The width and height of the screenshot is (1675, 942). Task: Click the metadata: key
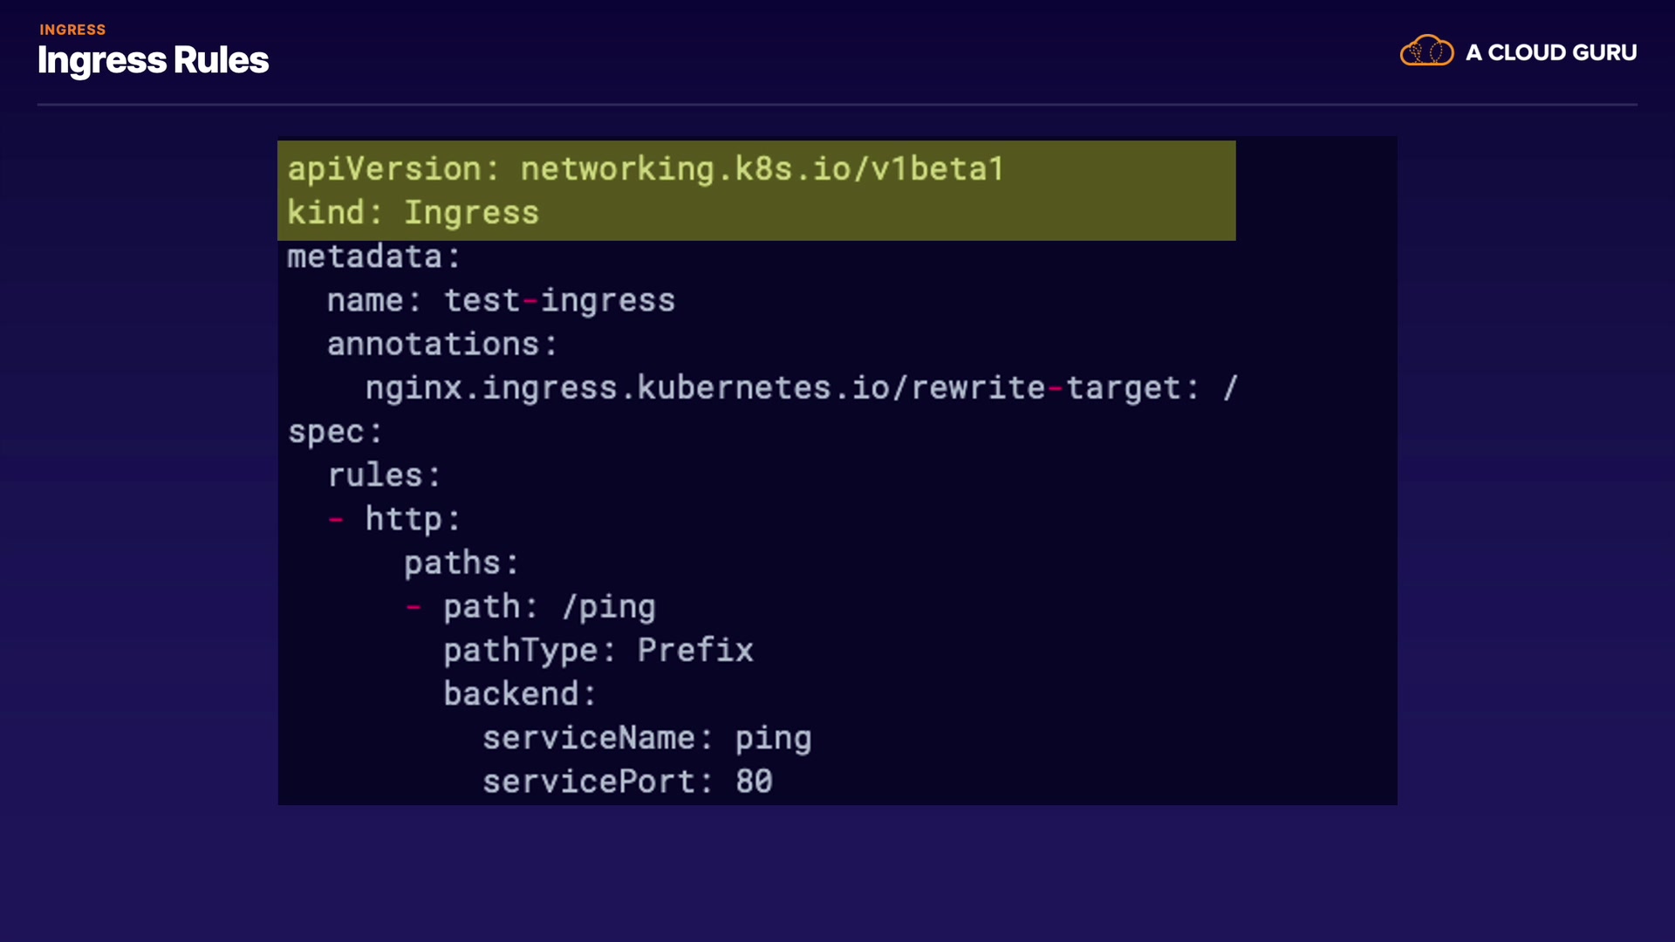point(373,257)
